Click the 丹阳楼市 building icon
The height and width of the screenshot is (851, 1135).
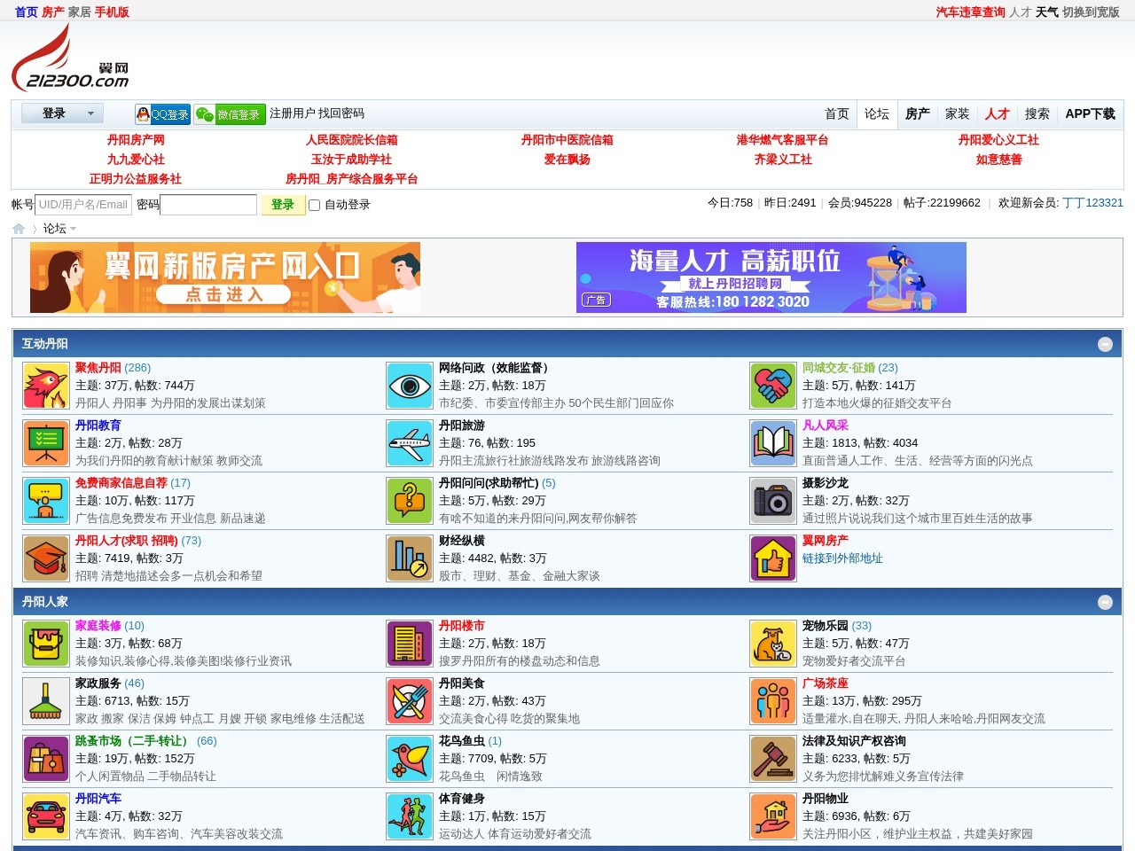(410, 644)
